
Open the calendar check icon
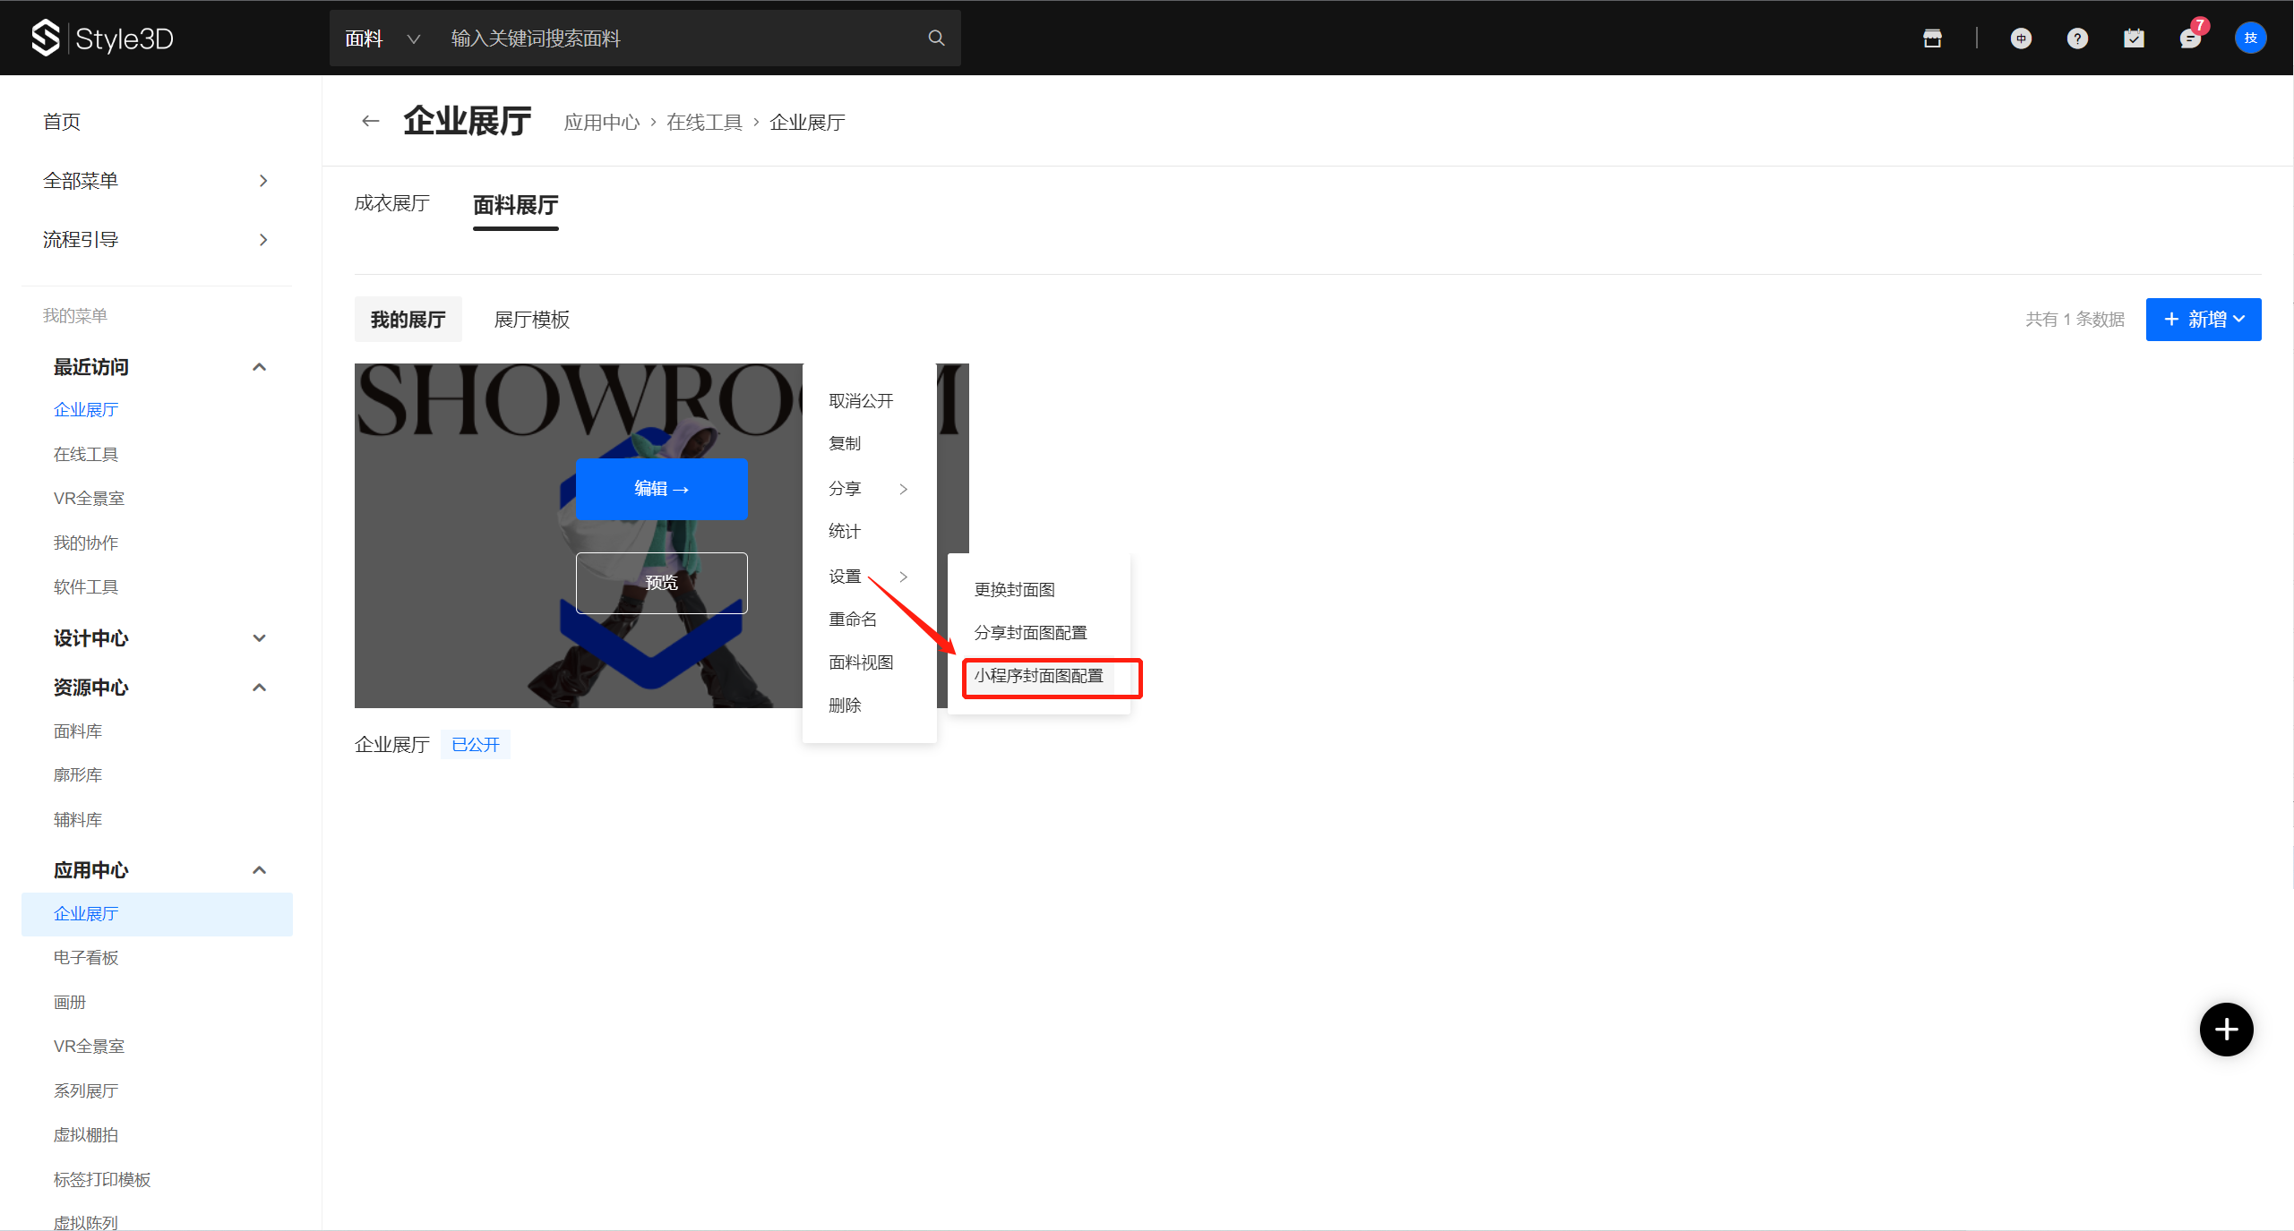tap(2134, 38)
